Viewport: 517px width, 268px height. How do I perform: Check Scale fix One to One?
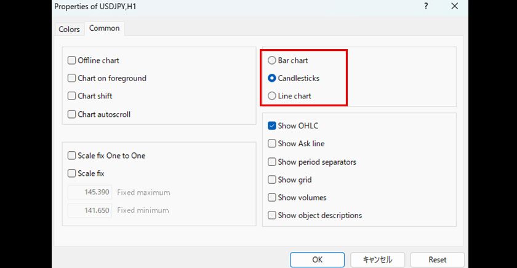click(x=72, y=156)
